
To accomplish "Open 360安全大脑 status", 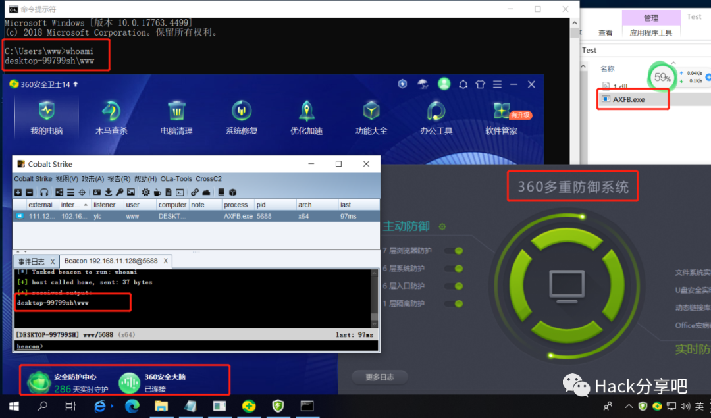I will tap(152, 382).
